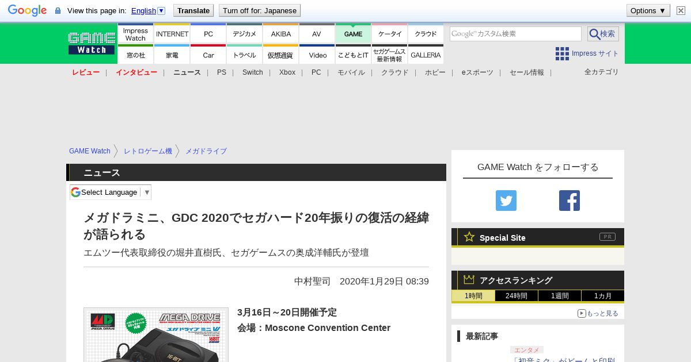Viewport: 691px width, 362px height.
Task: Open the Switch category menu item
Action: (252, 72)
